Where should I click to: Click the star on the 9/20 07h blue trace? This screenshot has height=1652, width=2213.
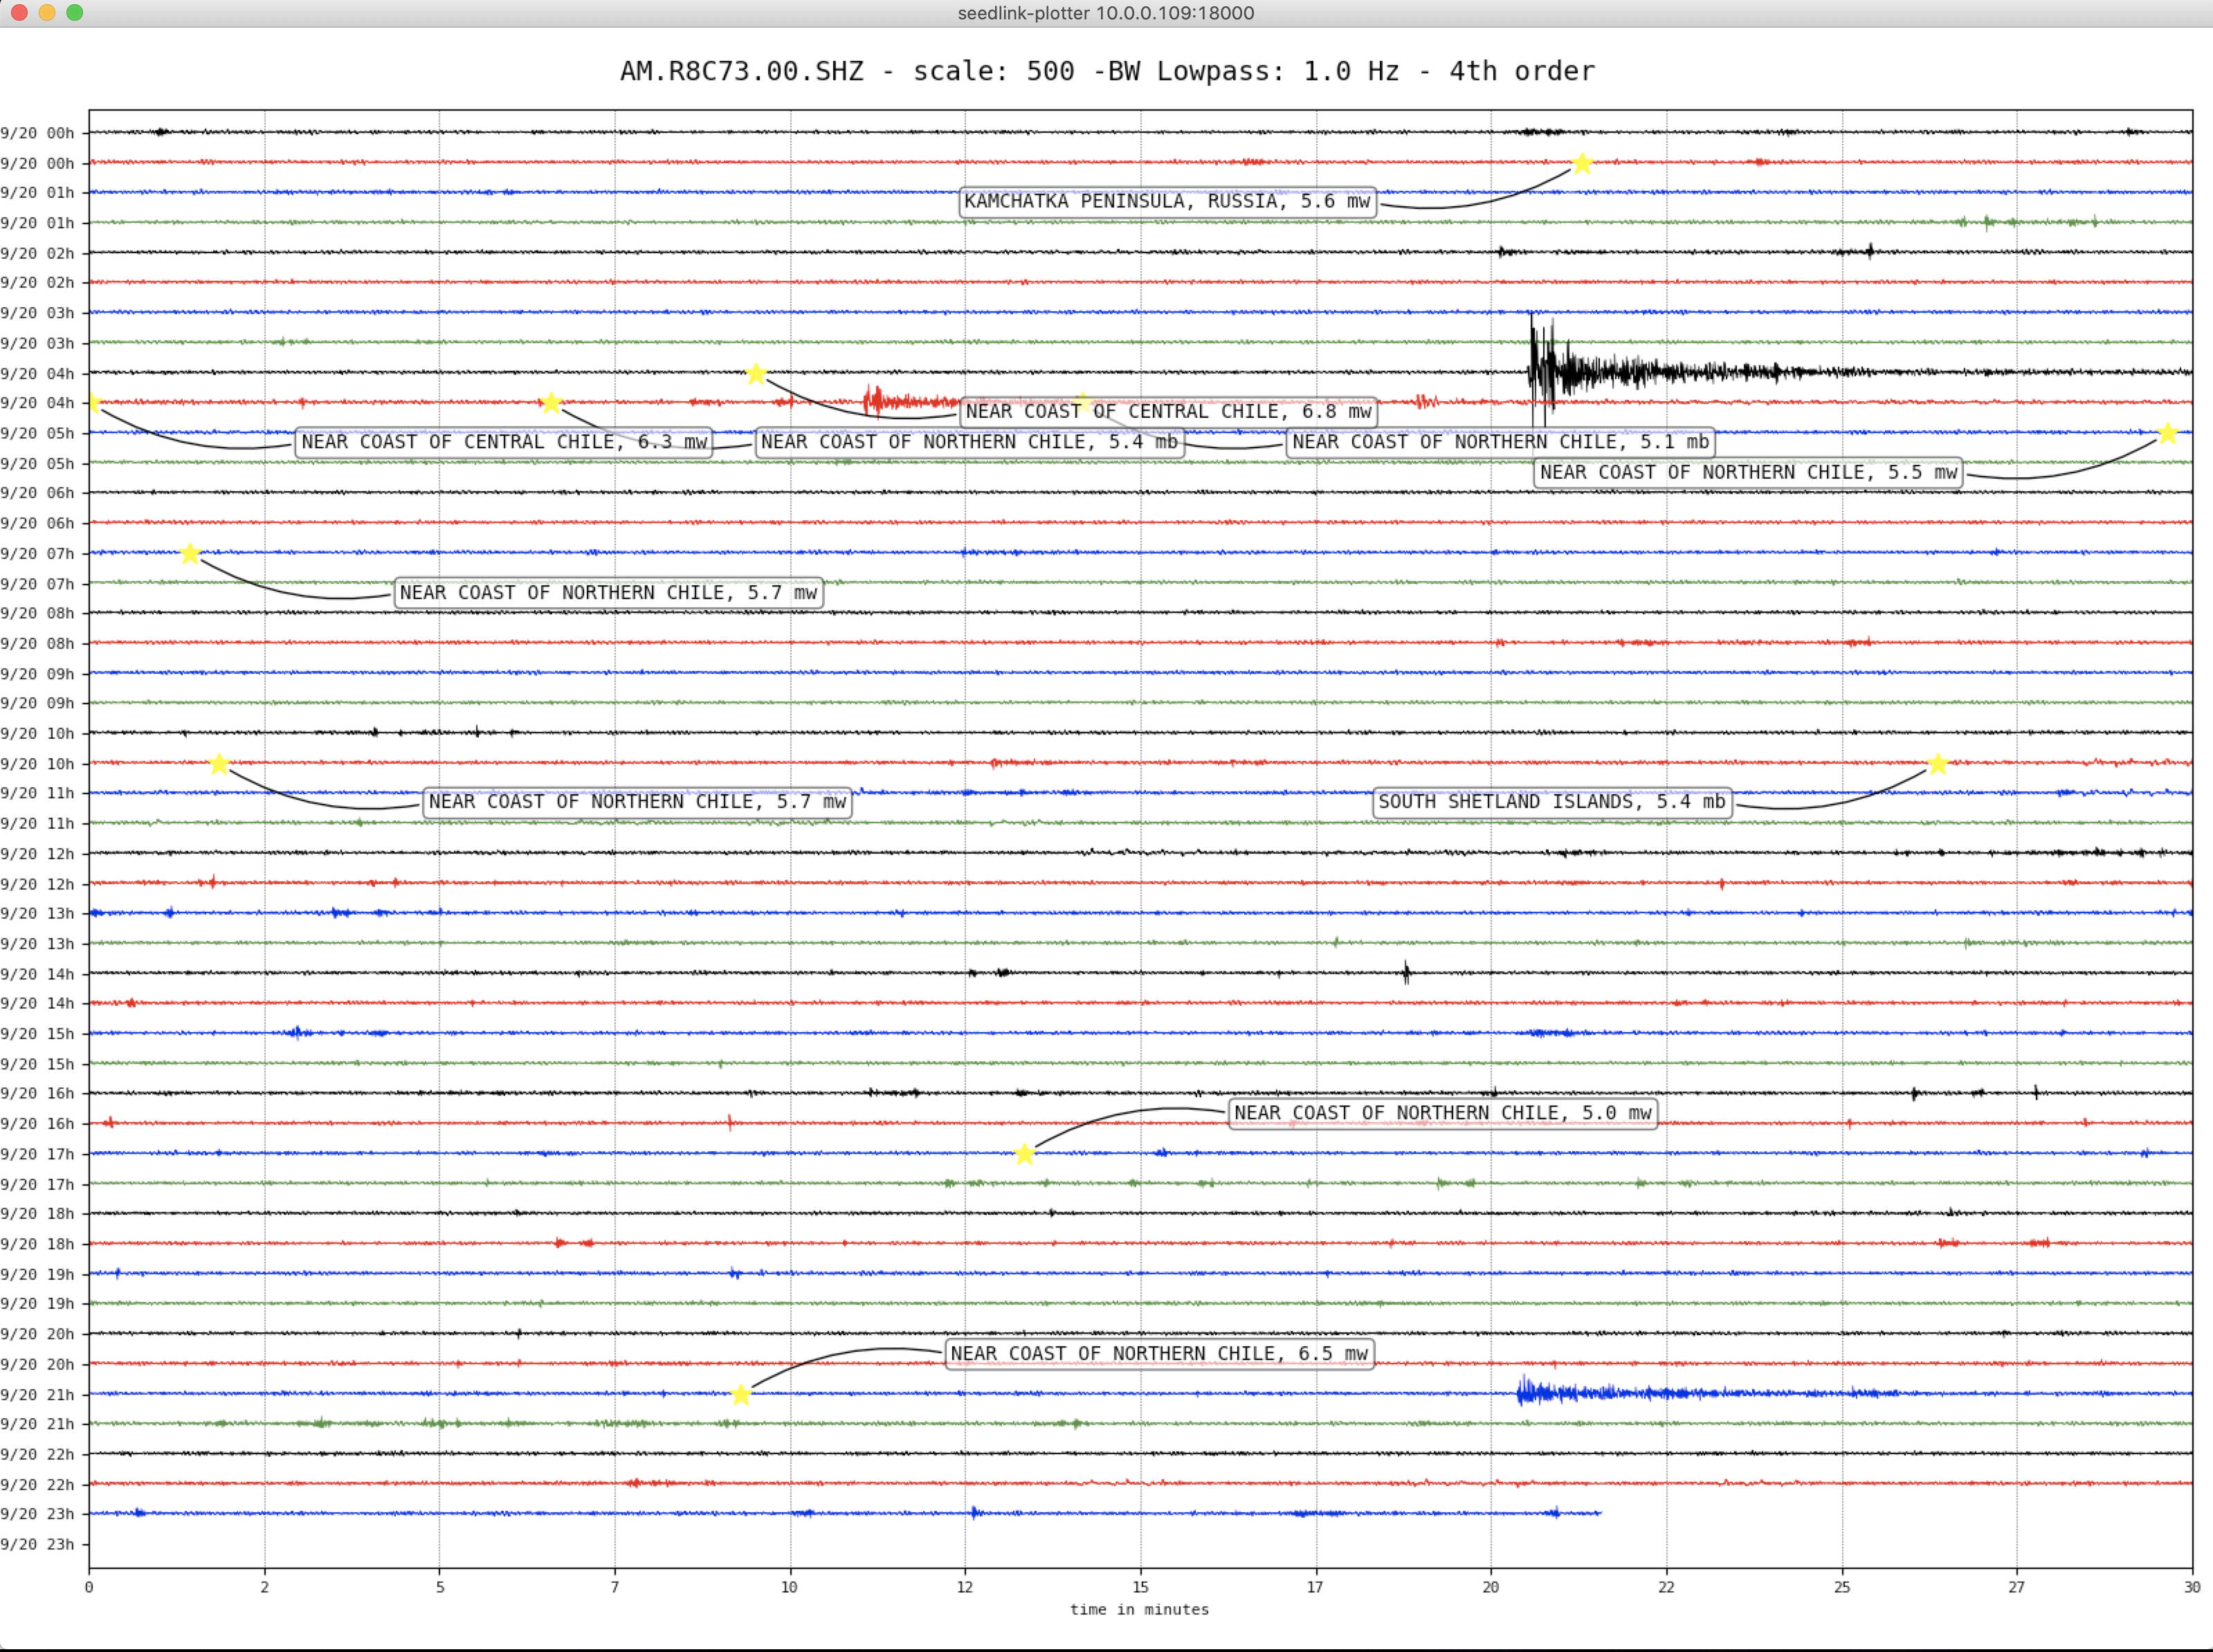(x=190, y=554)
